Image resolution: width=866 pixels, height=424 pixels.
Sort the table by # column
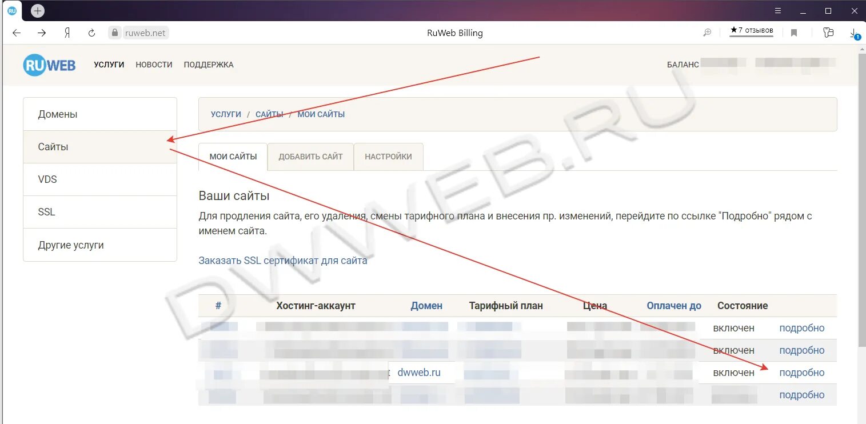coord(218,306)
